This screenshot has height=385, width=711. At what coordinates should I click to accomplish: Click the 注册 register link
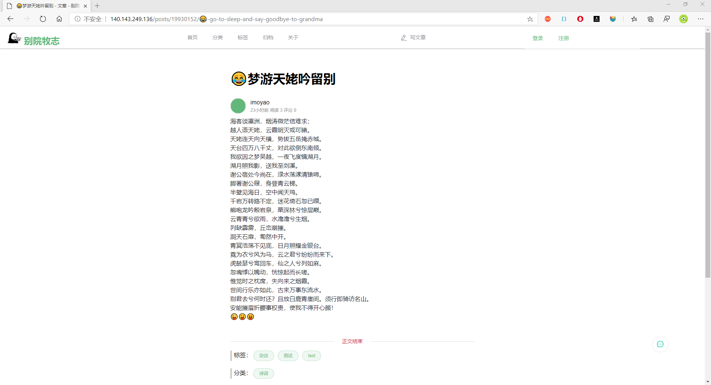click(x=564, y=38)
